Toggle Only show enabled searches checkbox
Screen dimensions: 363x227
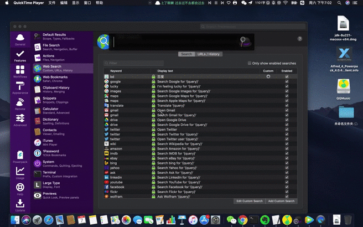pyautogui.click(x=250, y=63)
